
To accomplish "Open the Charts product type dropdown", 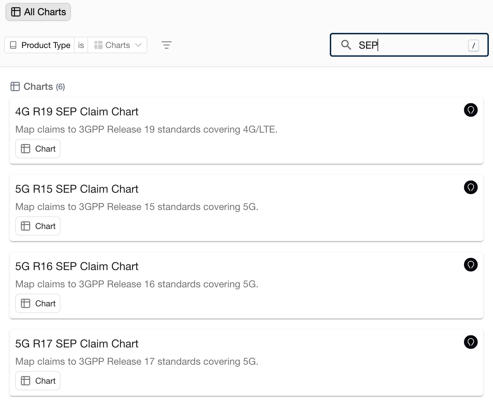I will [118, 45].
